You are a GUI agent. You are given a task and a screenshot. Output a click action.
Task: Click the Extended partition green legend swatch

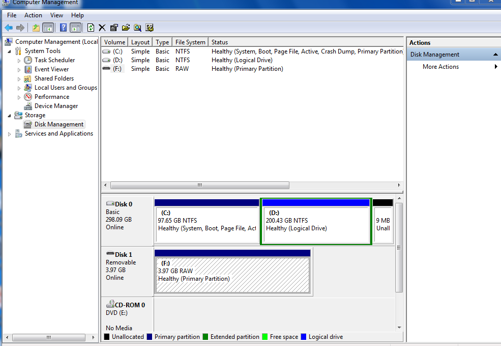pyautogui.click(x=205, y=337)
